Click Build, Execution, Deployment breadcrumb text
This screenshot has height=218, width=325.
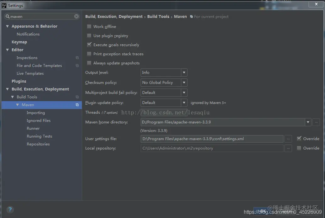coord(114,17)
